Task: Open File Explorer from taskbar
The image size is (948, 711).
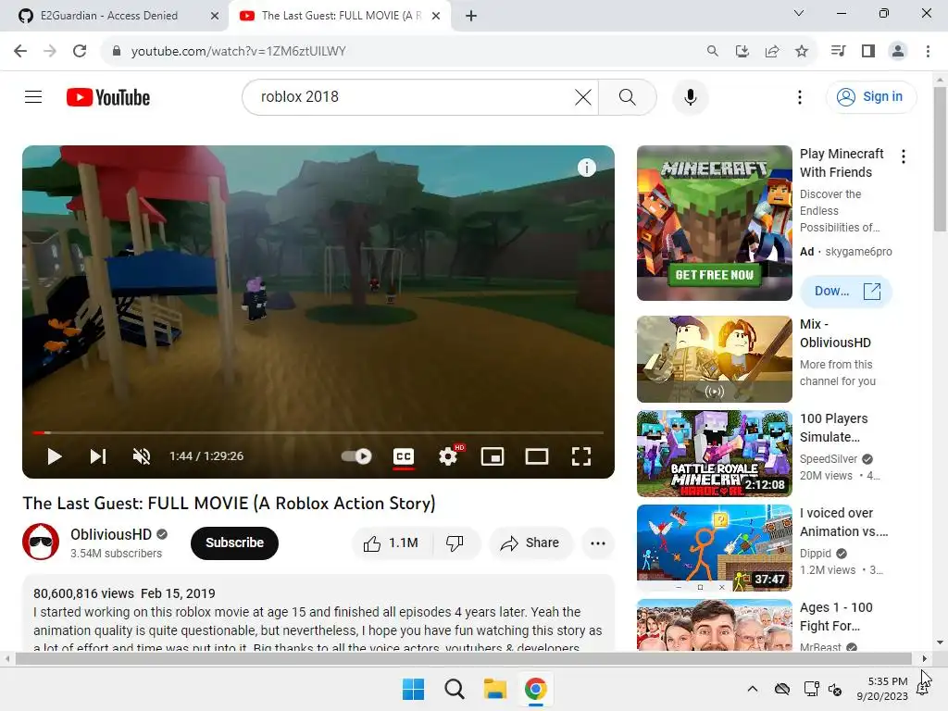Action: [494, 689]
